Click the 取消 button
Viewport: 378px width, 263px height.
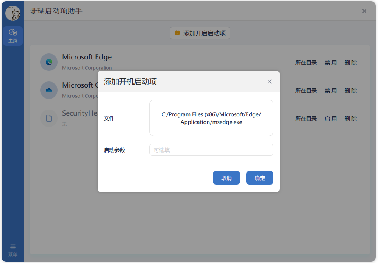tap(226, 178)
